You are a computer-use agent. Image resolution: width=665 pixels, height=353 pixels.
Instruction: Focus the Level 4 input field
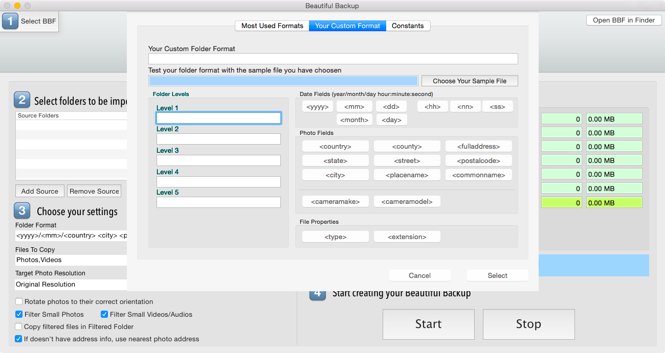coord(218,182)
